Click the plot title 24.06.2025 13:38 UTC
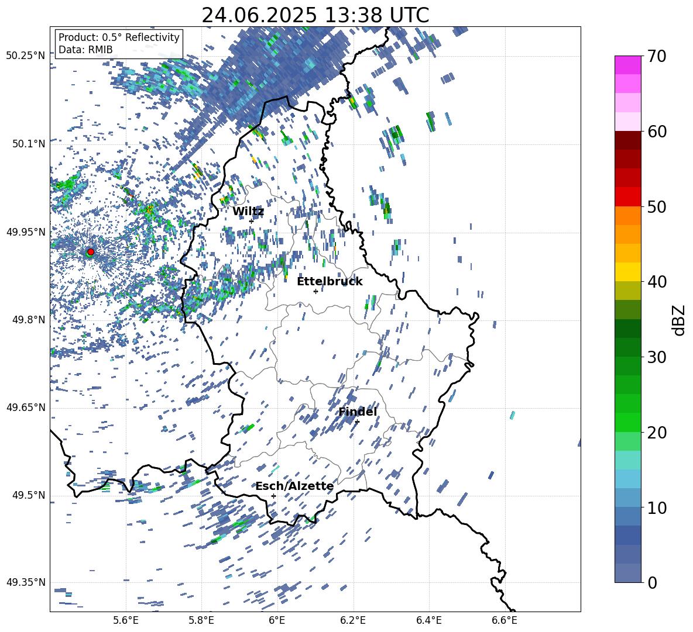The image size is (693, 632). coord(315,15)
